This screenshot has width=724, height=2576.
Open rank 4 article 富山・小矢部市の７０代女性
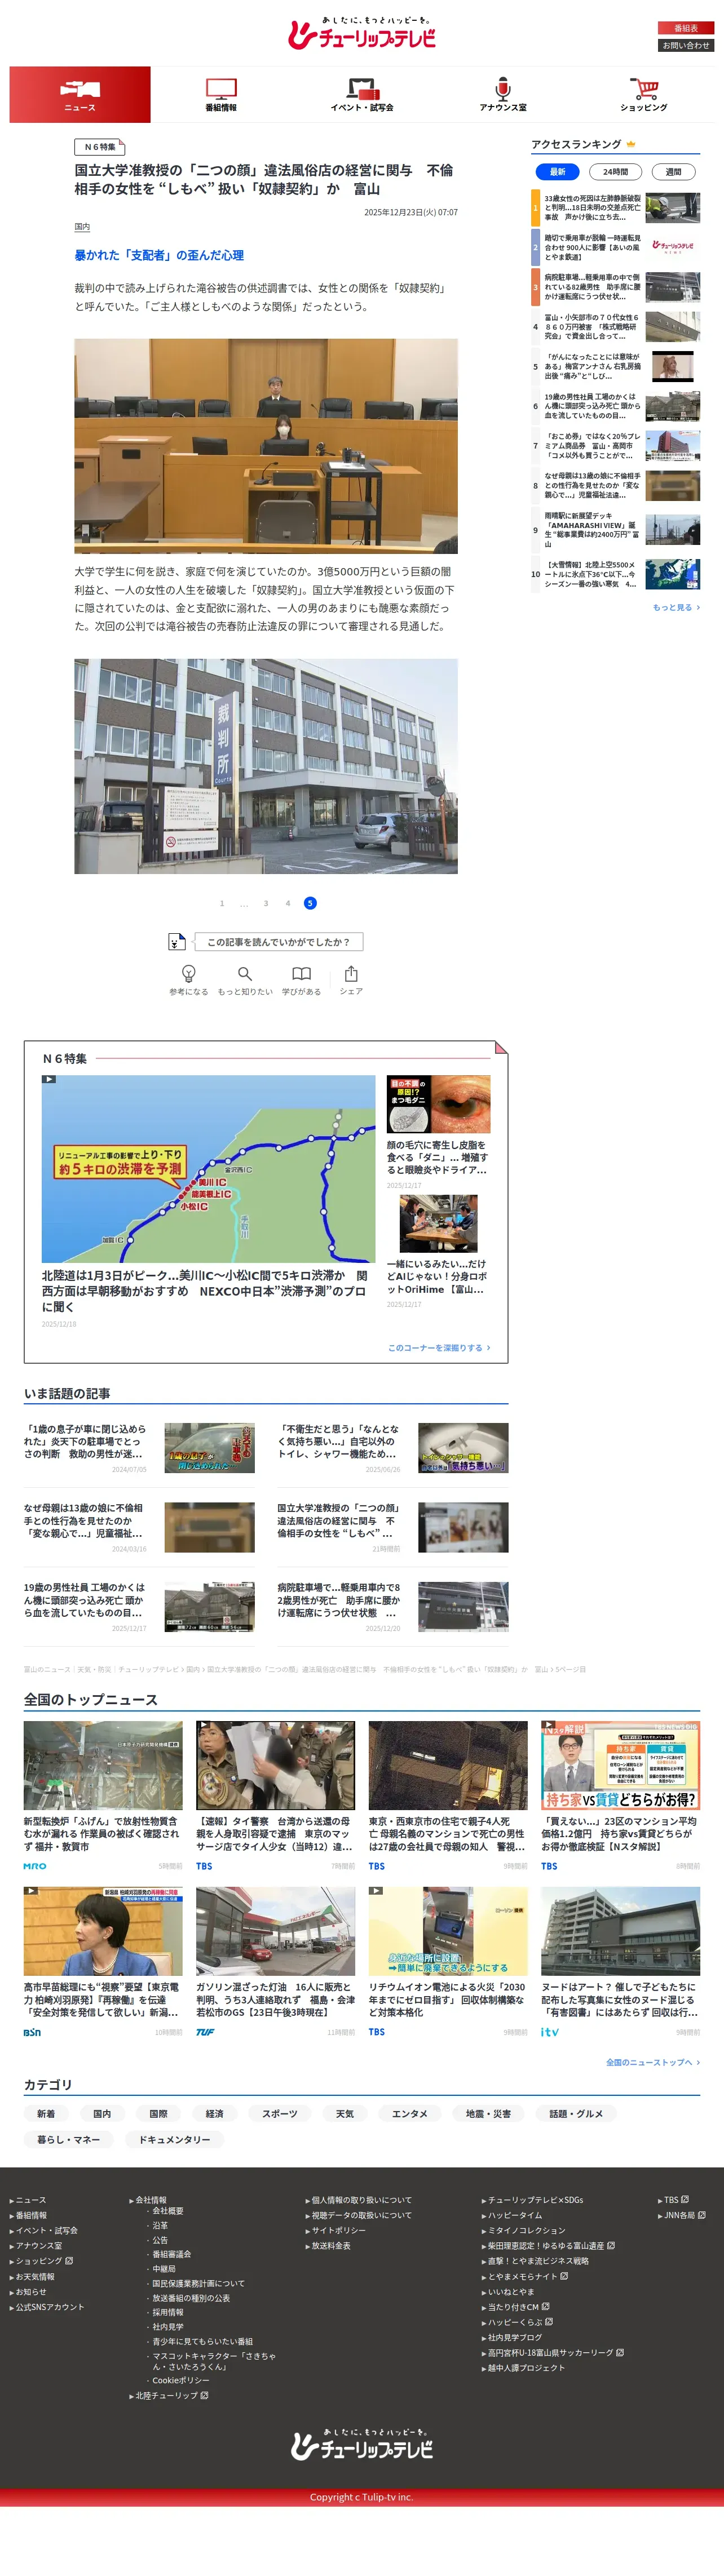(593, 326)
